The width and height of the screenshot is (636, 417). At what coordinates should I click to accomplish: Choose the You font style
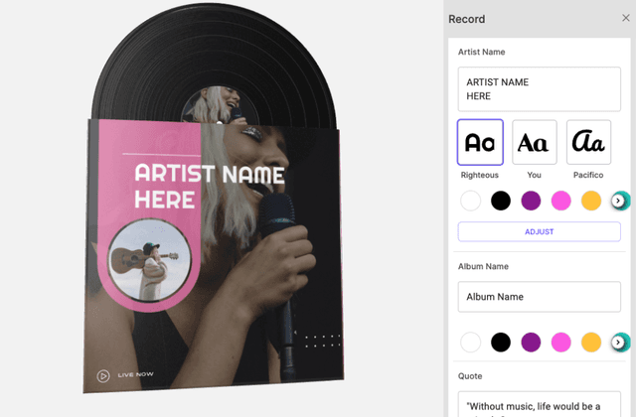(535, 142)
